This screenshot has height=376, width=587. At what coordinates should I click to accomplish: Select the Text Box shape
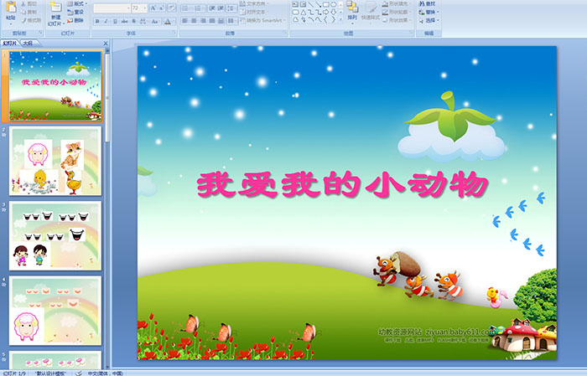[x=295, y=4]
